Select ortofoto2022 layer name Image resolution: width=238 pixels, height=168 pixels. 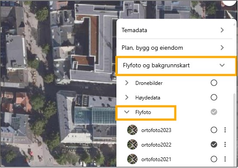click(x=156, y=145)
